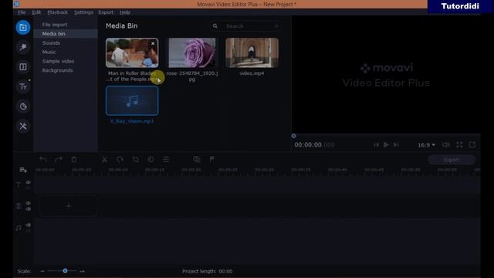Image resolution: width=494 pixels, height=278 pixels.
Task: Click zoom out minus on Scale
Action: click(x=42, y=271)
